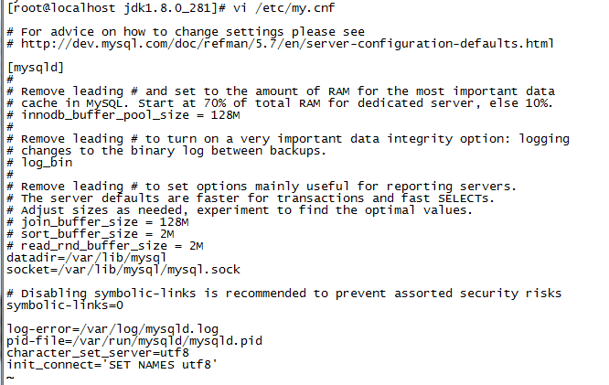This screenshot has width=609, height=385.
Task: Place cursor on datadir=/var/lib/mysql line
Action: pyautogui.click(x=78, y=257)
